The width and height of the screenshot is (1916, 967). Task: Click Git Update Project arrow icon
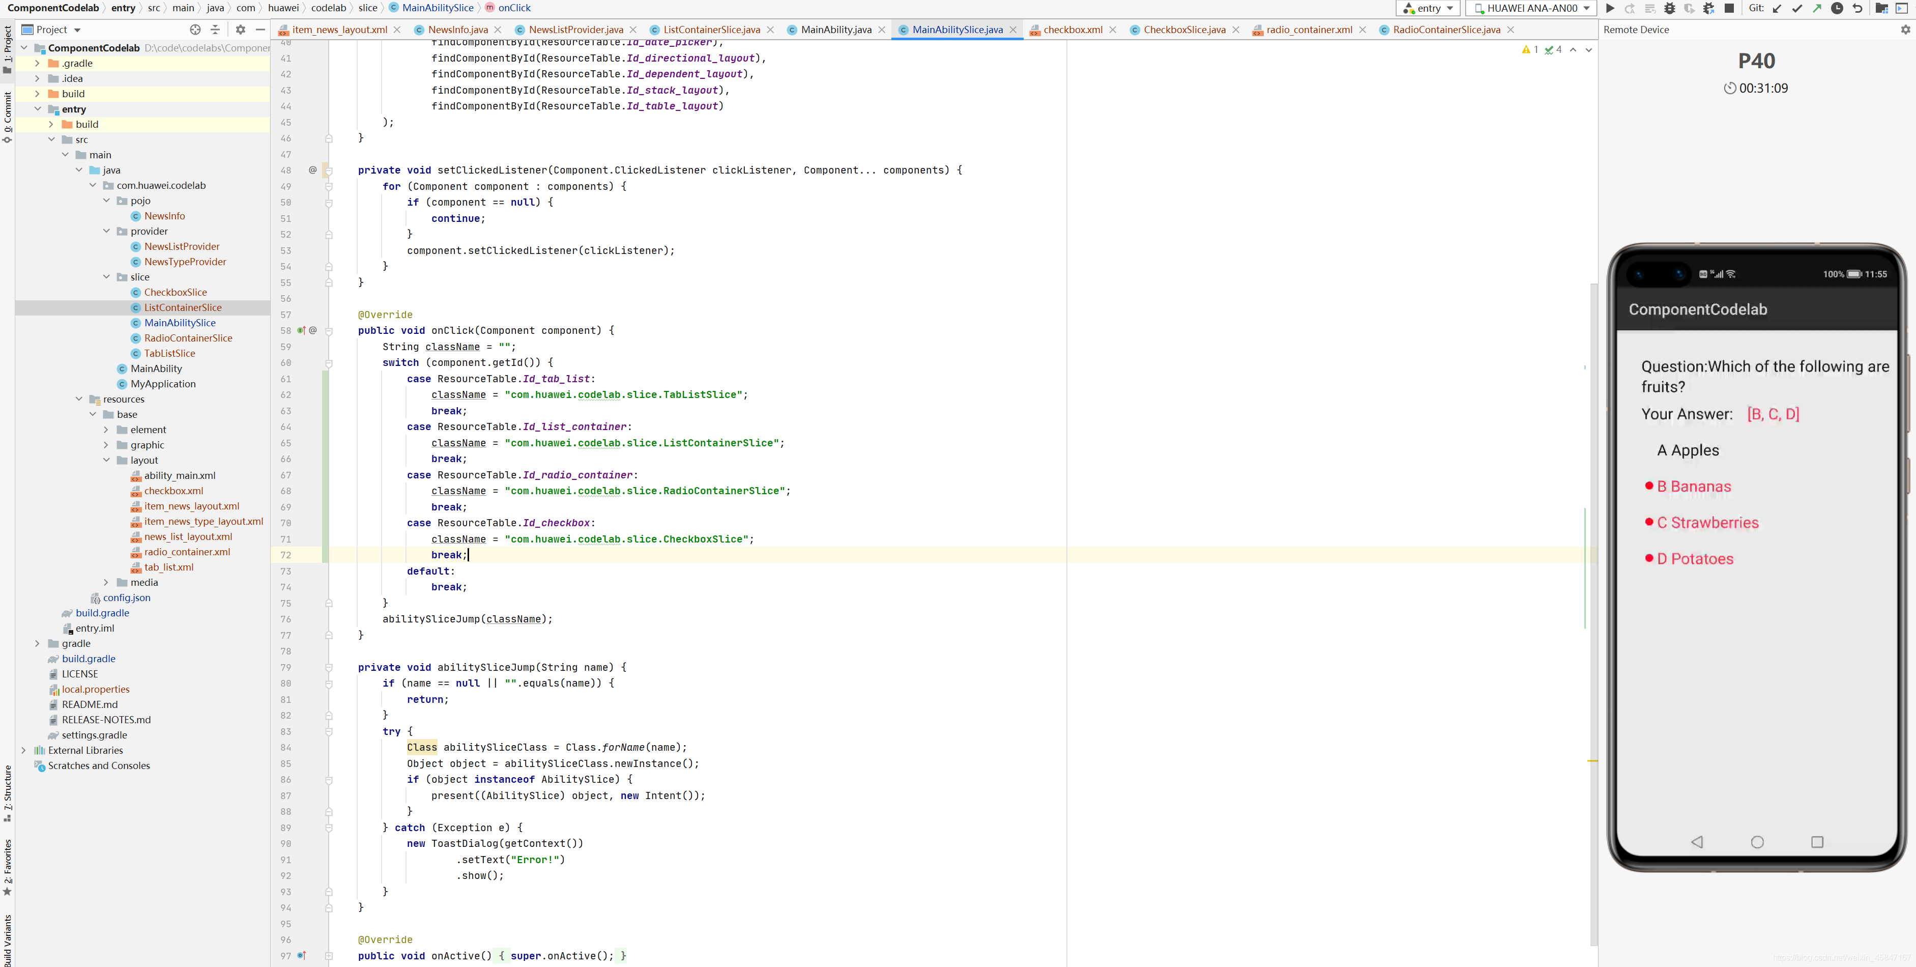tap(1777, 8)
